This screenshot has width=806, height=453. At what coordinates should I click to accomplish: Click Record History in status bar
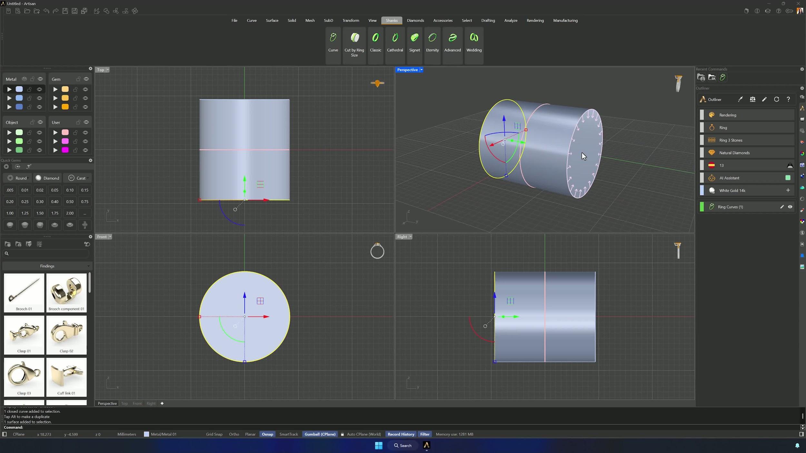pyautogui.click(x=401, y=434)
